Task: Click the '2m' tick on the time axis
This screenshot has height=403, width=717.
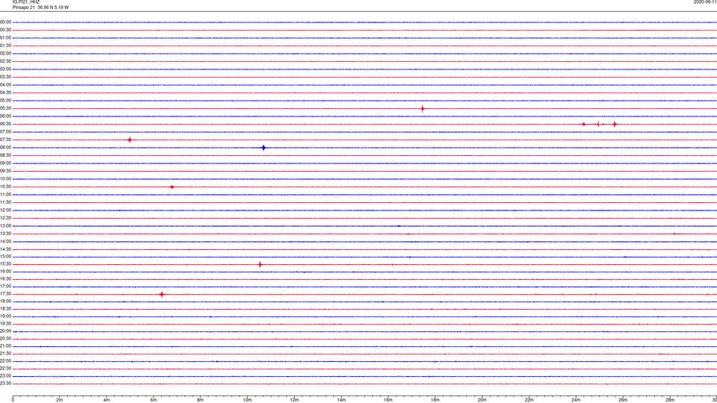Action: click(60, 400)
